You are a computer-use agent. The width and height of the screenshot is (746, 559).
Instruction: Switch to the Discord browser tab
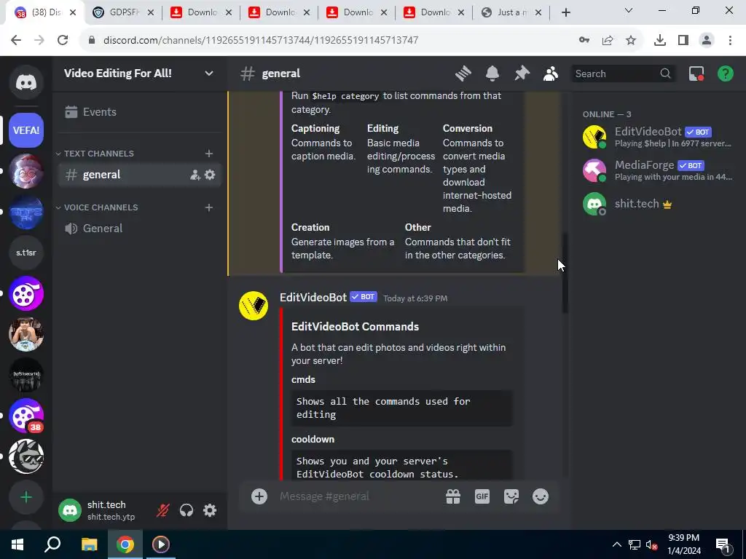pos(44,12)
